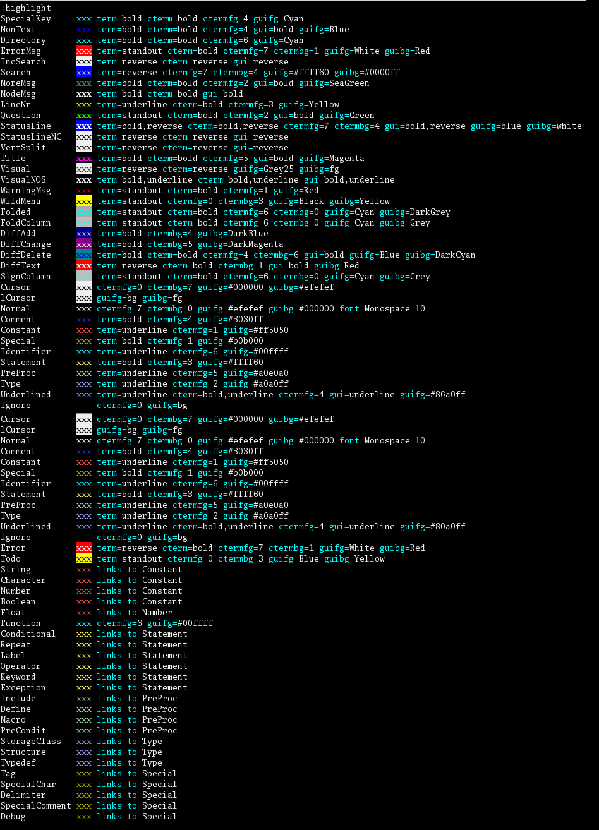Click the green xxx sample on Question row
Image resolution: width=599 pixels, height=830 pixels.
[84, 116]
